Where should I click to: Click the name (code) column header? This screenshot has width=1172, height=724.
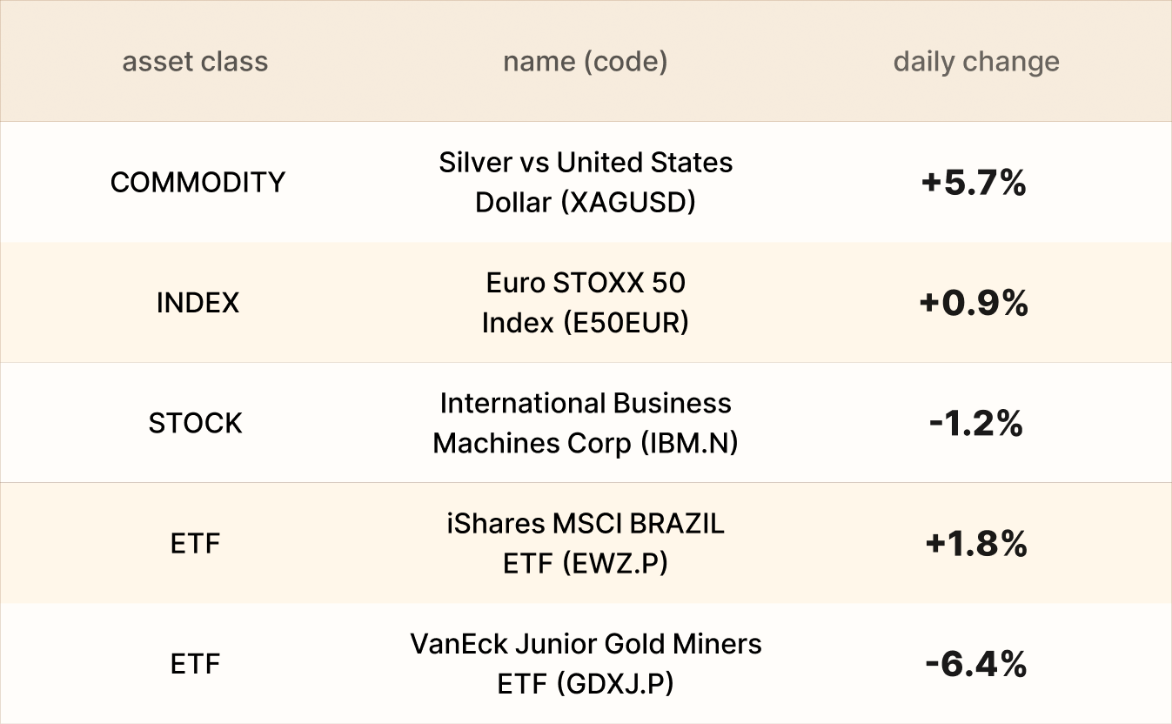tap(585, 62)
